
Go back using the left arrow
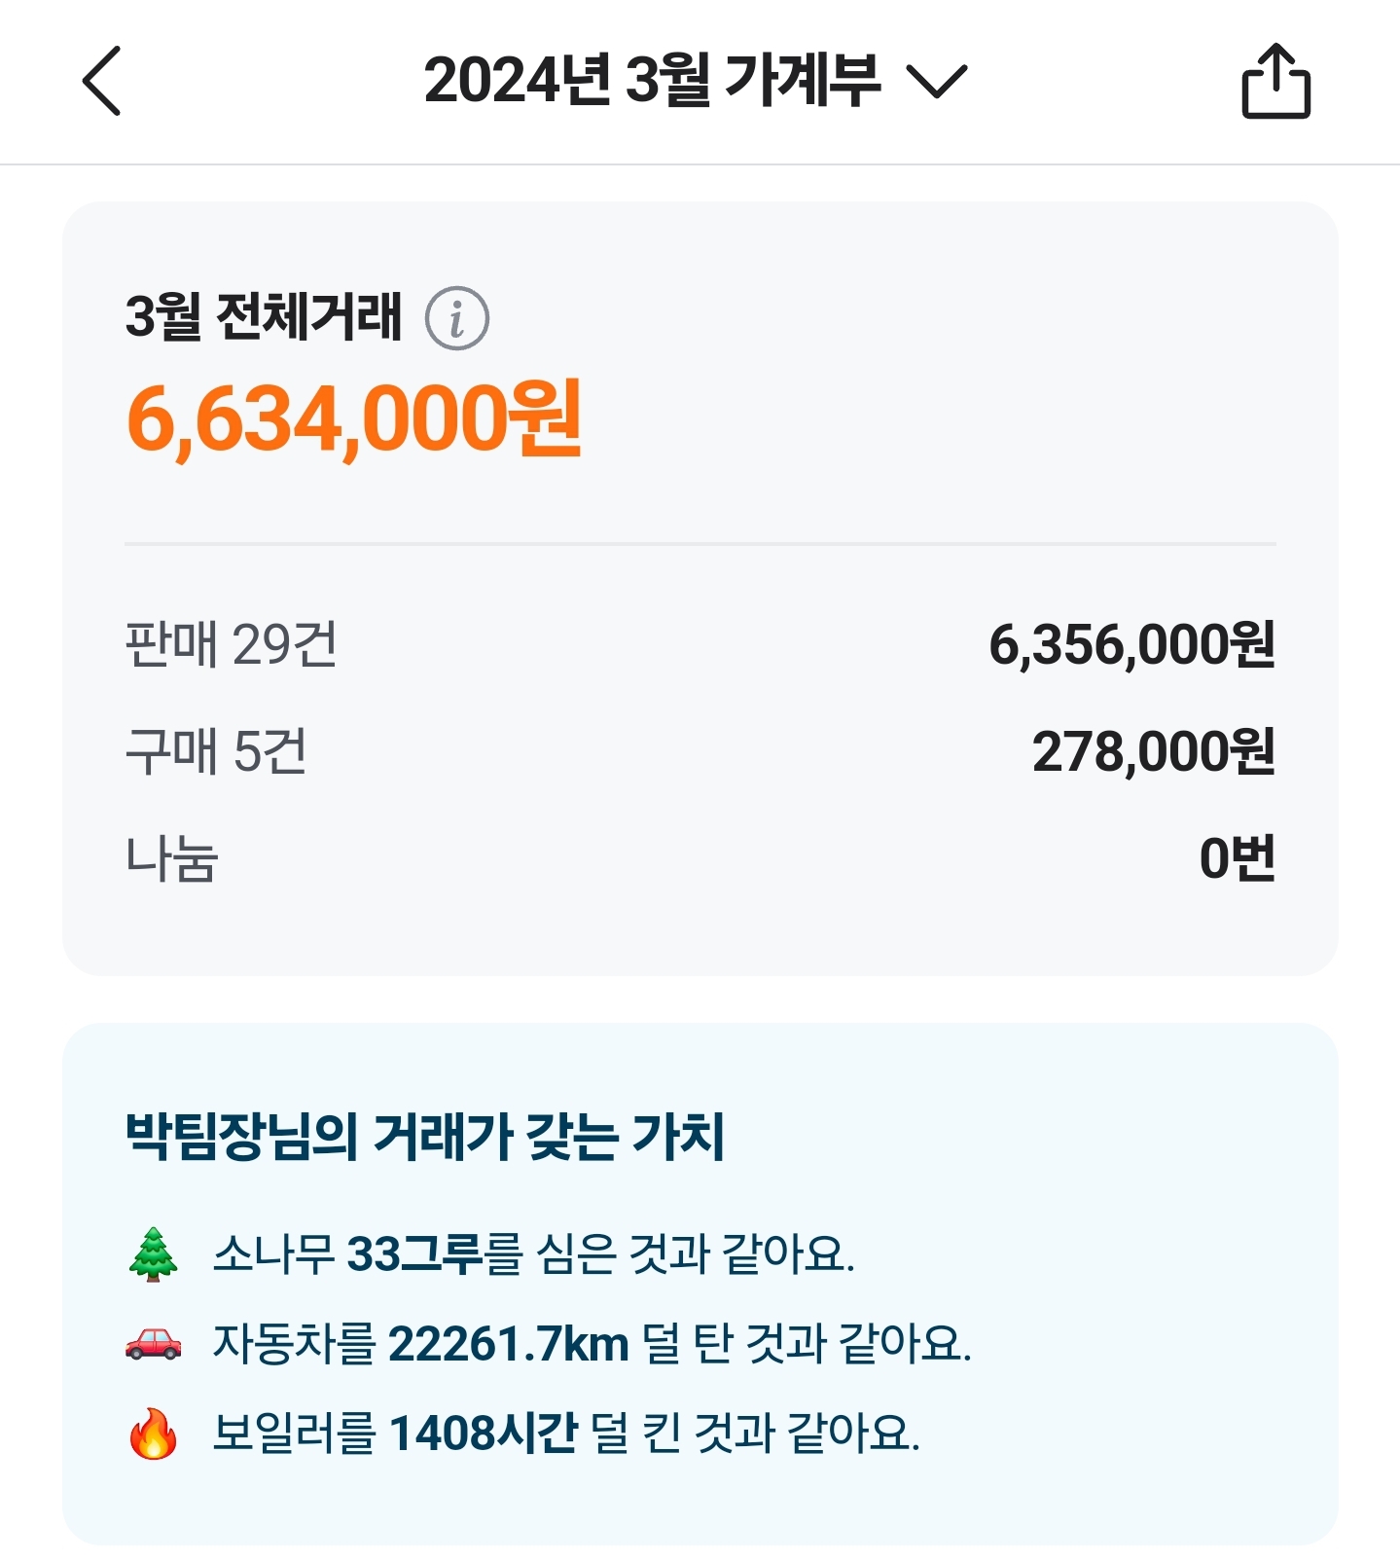point(101,81)
